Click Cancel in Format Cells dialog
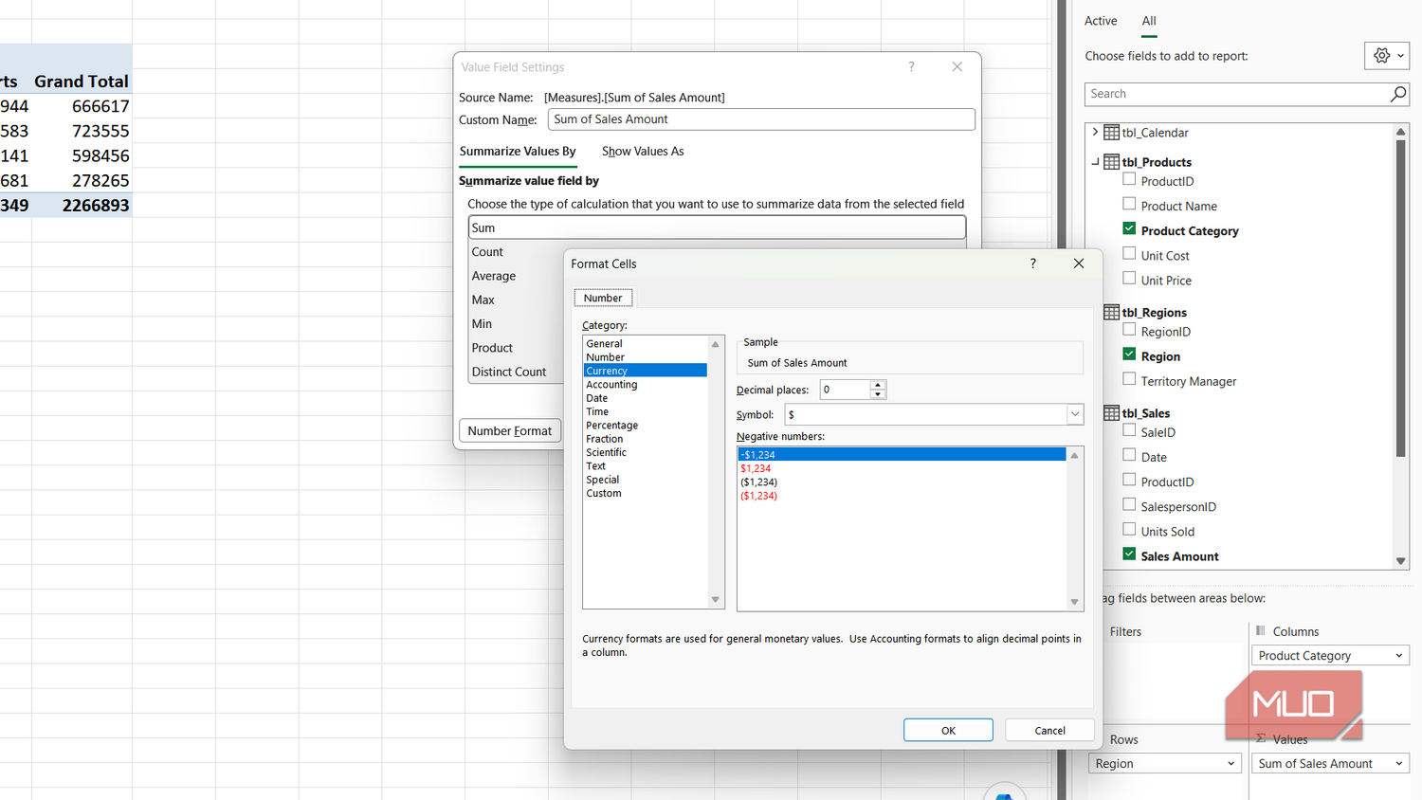Image resolution: width=1422 pixels, height=800 pixels. [1049, 730]
